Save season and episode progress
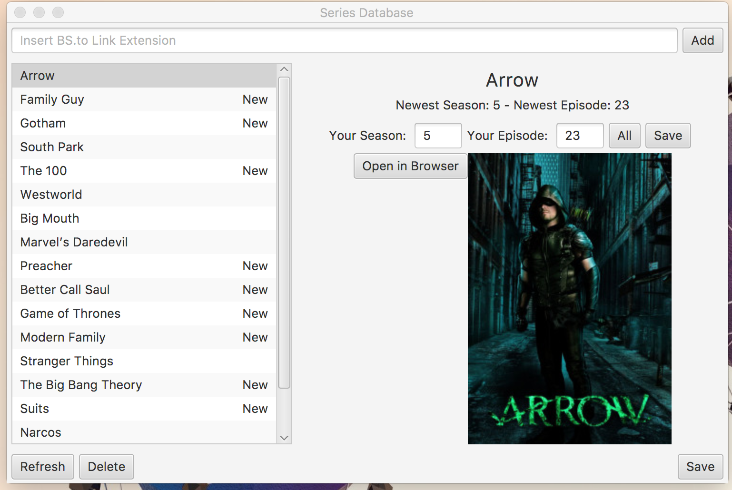 [668, 136]
